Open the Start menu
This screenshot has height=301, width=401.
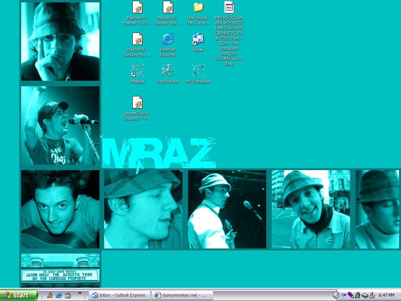coord(18,295)
